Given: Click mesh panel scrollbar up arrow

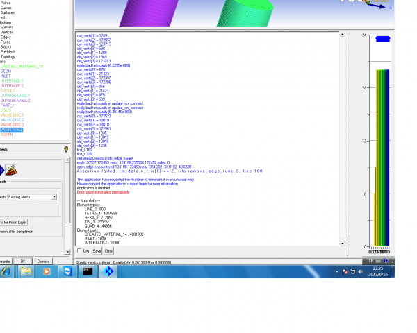Looking at the screenshot, I should click(67, 160).
